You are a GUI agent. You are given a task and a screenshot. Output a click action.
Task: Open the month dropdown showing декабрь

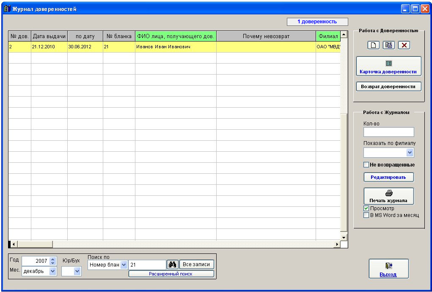coord(52,271)
